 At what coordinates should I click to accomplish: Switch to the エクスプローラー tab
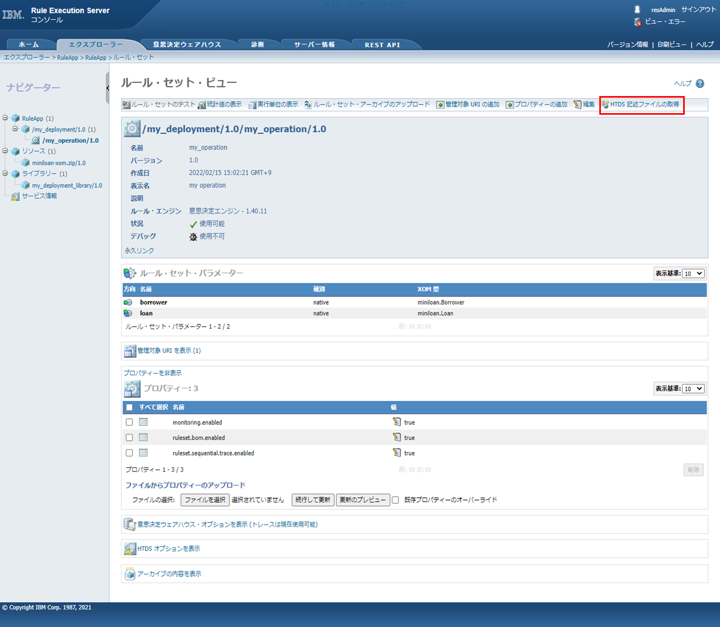click(x=96, y=45)
